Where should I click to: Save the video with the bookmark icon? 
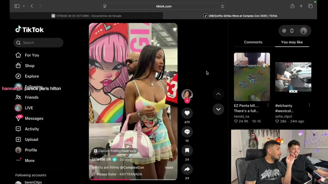coord(187,150)
